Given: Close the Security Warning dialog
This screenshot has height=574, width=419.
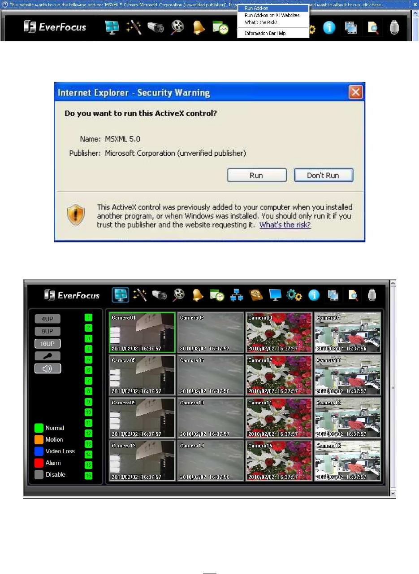Looking at the screenshot, I should tap(355, 92).
